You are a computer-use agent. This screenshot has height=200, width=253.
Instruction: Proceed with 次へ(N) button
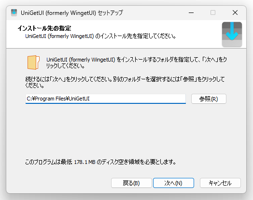[x=173, y=183]
